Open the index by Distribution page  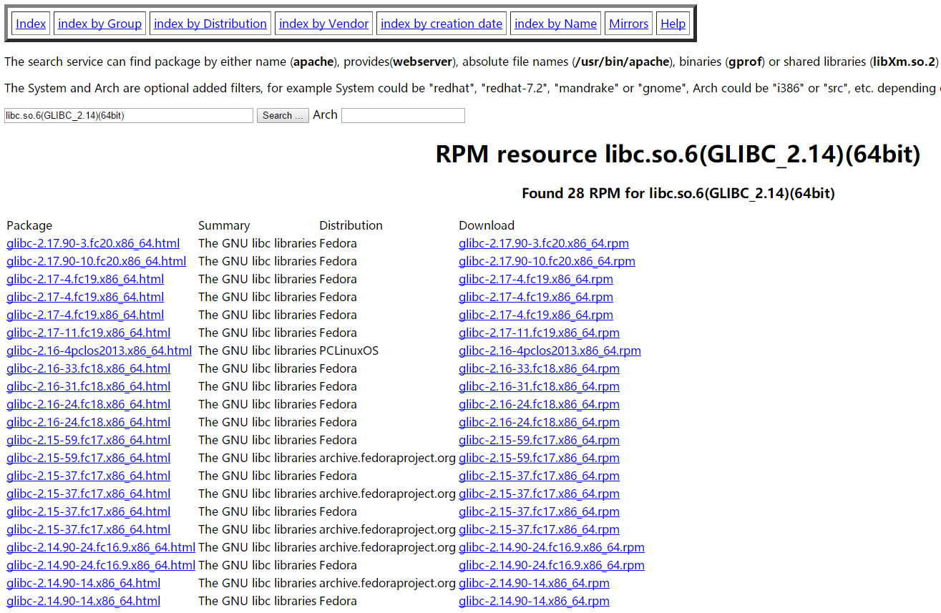[210, 23]
